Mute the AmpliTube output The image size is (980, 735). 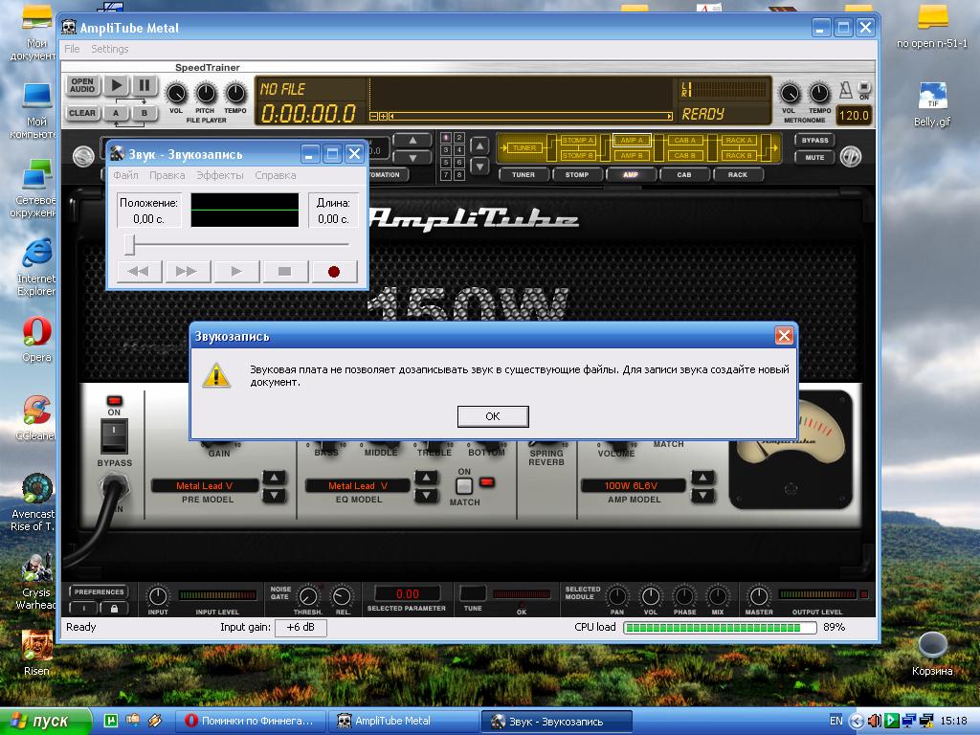pos(814,157)
